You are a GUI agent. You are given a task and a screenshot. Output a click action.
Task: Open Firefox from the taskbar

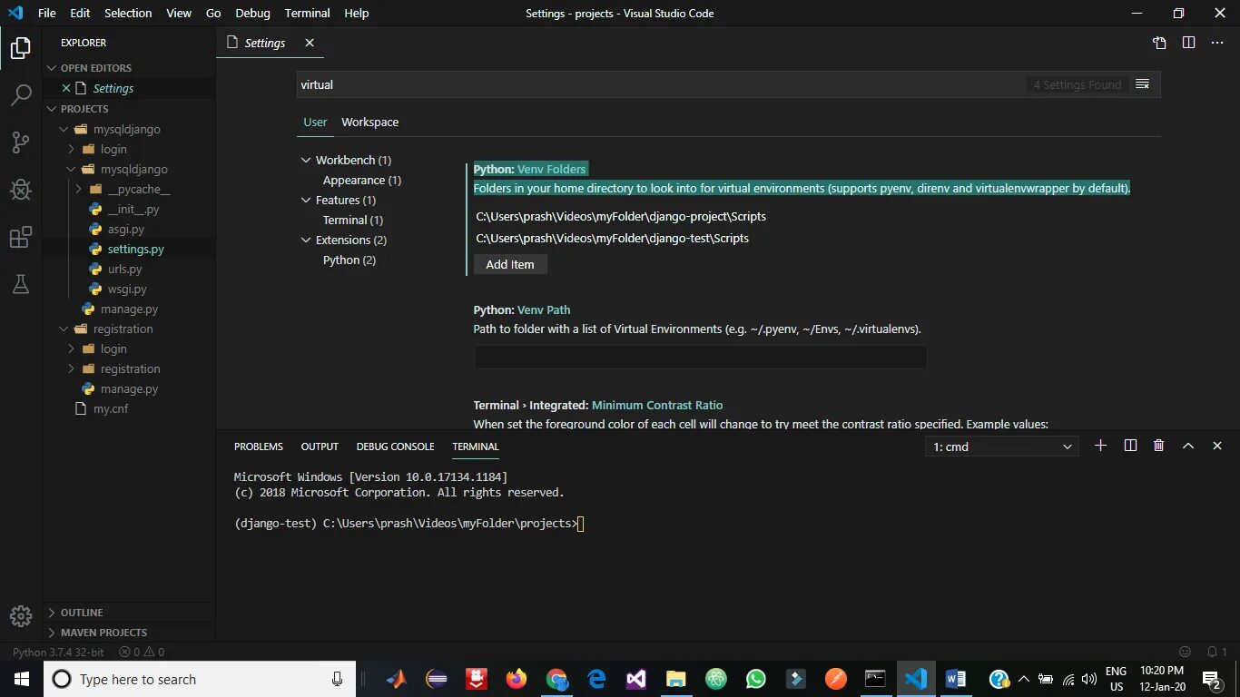point(517,679)
